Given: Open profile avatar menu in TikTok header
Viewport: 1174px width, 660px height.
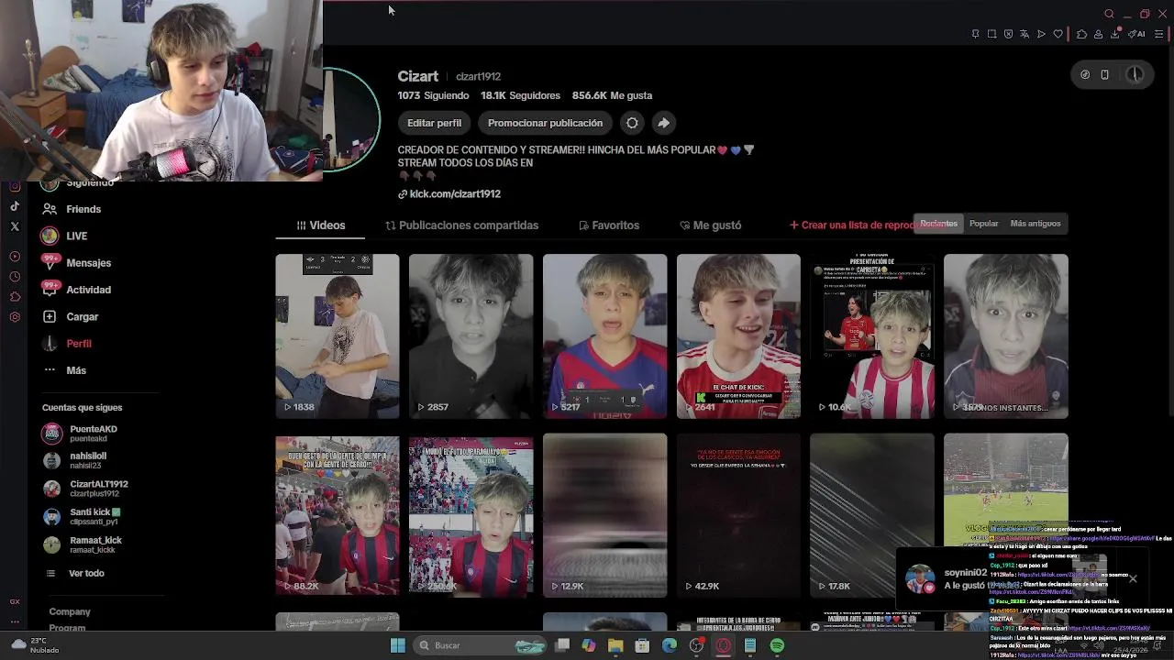Looking at the screenshot, I should click(1135, 75).
